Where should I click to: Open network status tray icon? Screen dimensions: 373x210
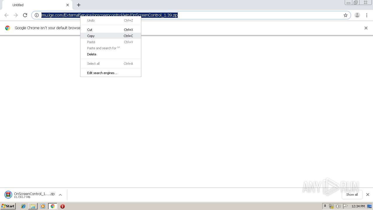pos(331,206)
